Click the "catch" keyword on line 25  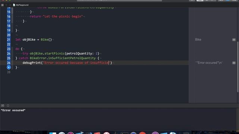pyautogui.click(x=24, y=58)
